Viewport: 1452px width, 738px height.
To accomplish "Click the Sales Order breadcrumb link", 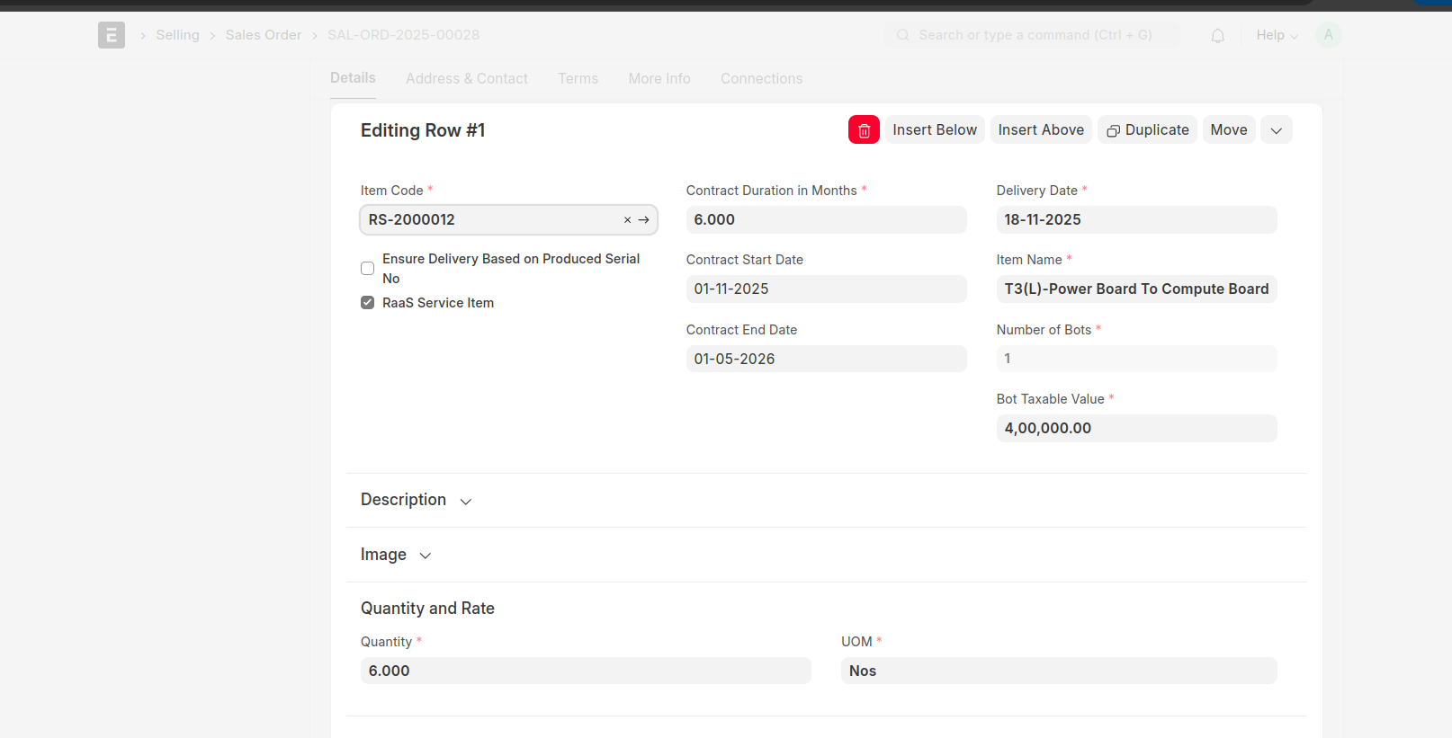I will (263, 35).
